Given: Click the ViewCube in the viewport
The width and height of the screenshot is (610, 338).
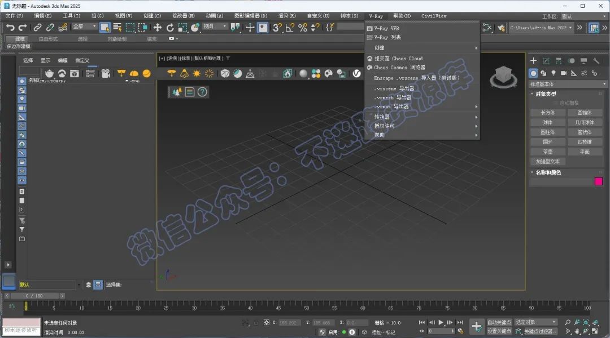Looking at the screenshot, I should tap(503, 77).
